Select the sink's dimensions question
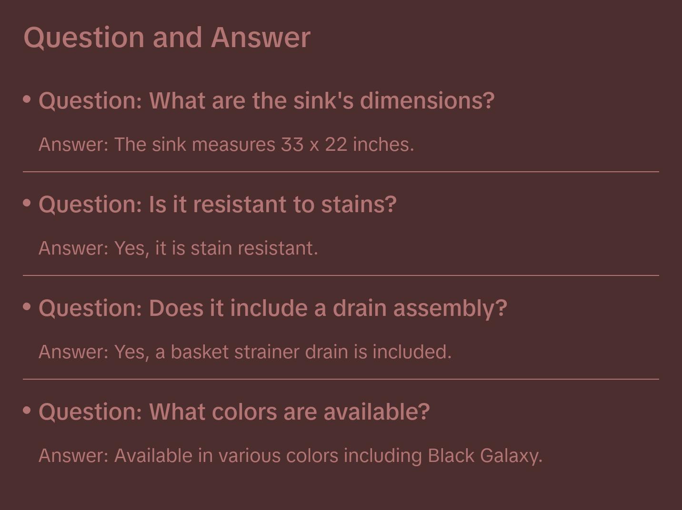Viewport: 682px width, 510px height. [266, 101]
